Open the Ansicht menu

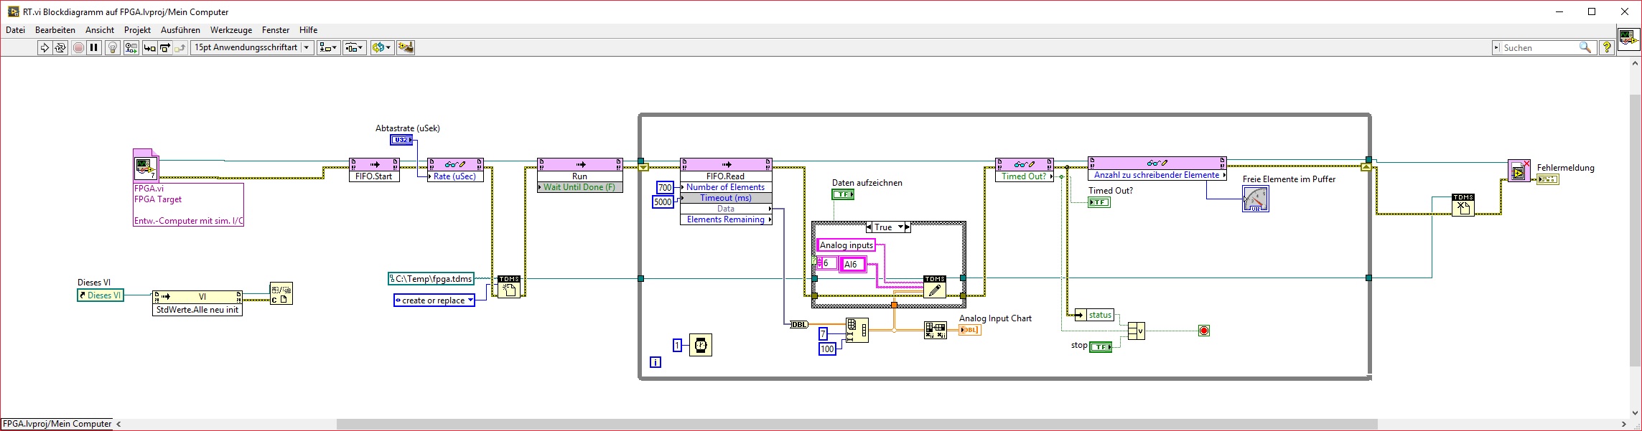click(x=100, y=30)
